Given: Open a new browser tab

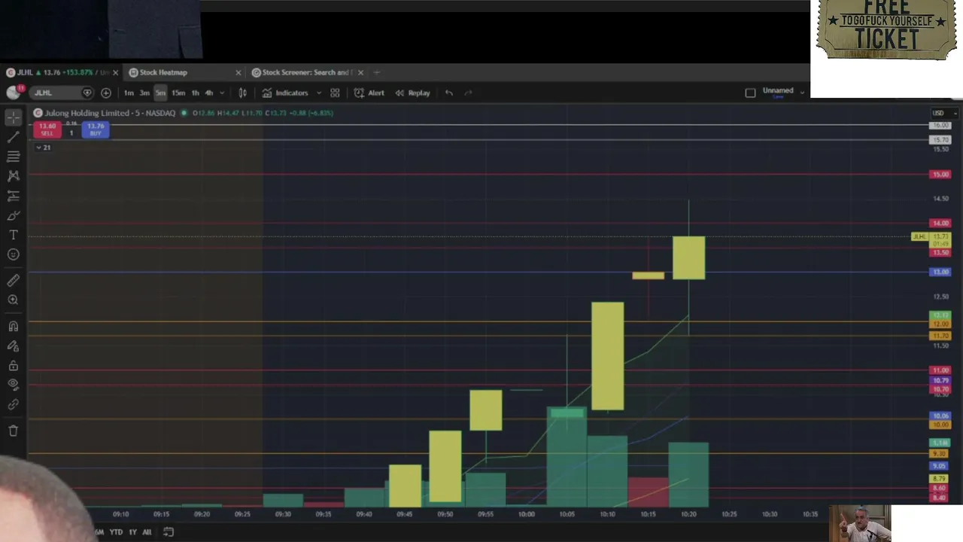Looking at the screenshot, I should pyautogui.click(x=377, y=72).
